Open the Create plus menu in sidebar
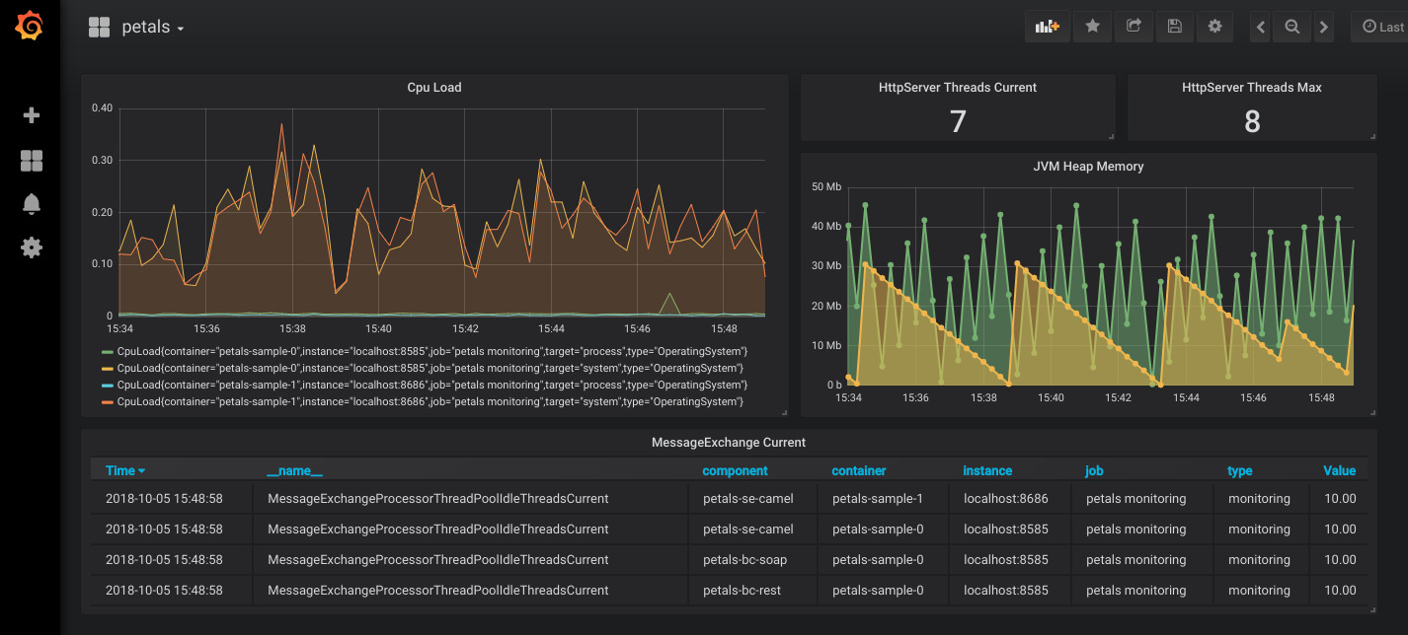Image resolution: width=1408 pixels, height=635 pixels. coord(31,115)
